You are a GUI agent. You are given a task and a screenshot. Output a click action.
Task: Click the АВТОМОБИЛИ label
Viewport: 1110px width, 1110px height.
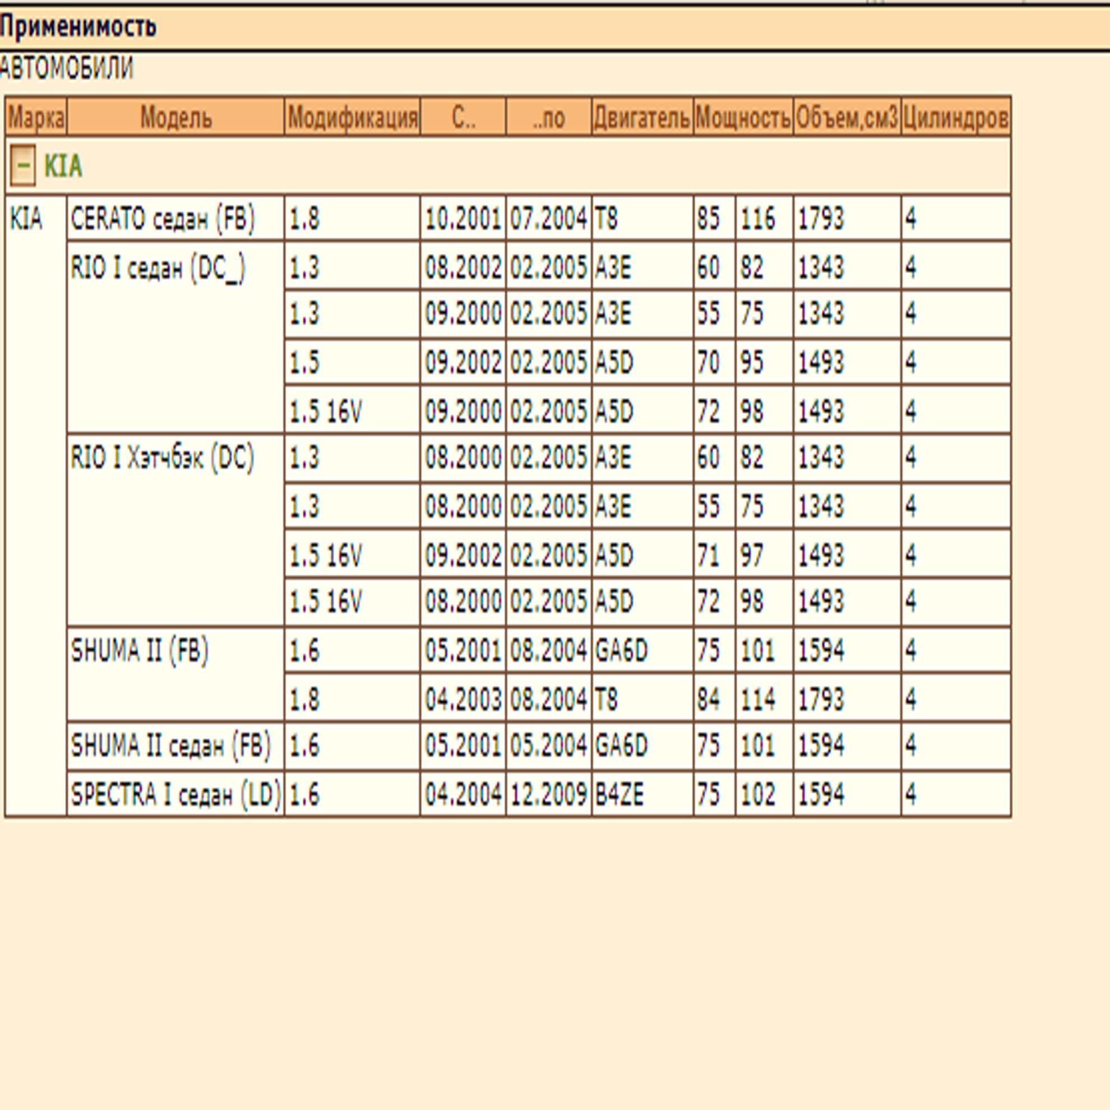pos(66,68)
